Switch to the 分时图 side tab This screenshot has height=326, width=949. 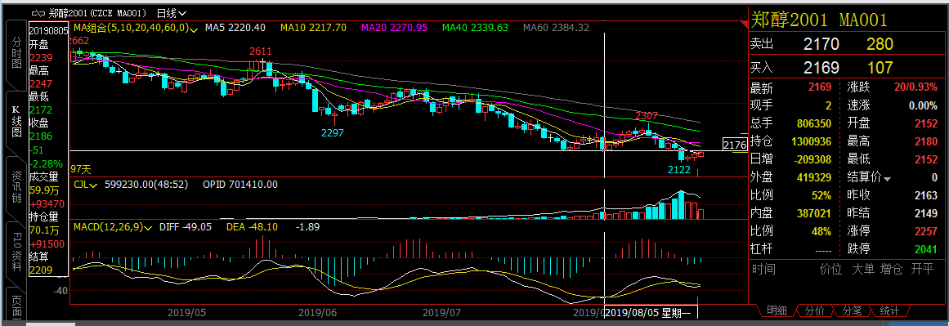pyautogui.click(x=17, y=53)
